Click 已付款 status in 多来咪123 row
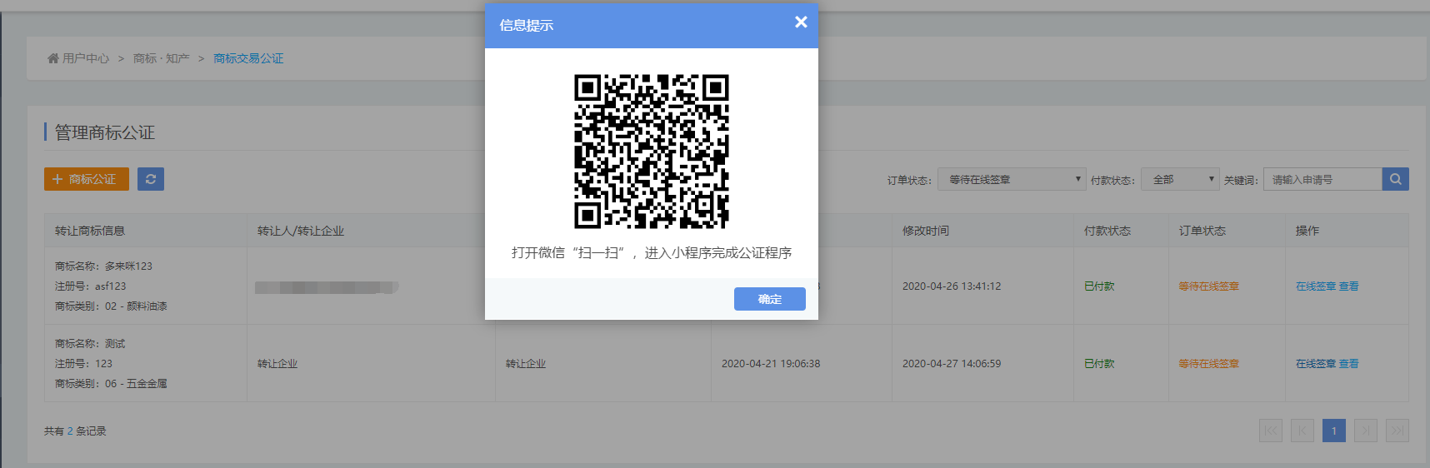The image size is (1430, 468). (x=1099, y=286)
